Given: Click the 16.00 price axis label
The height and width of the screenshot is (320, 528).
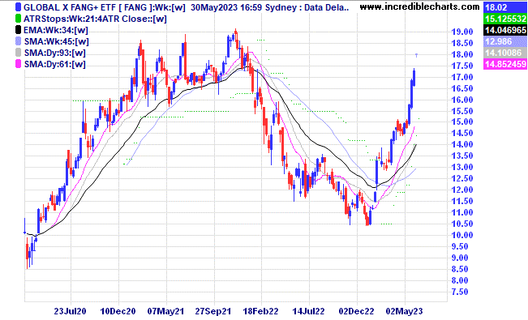Looking at the screenshot, I should pos(462,100).
